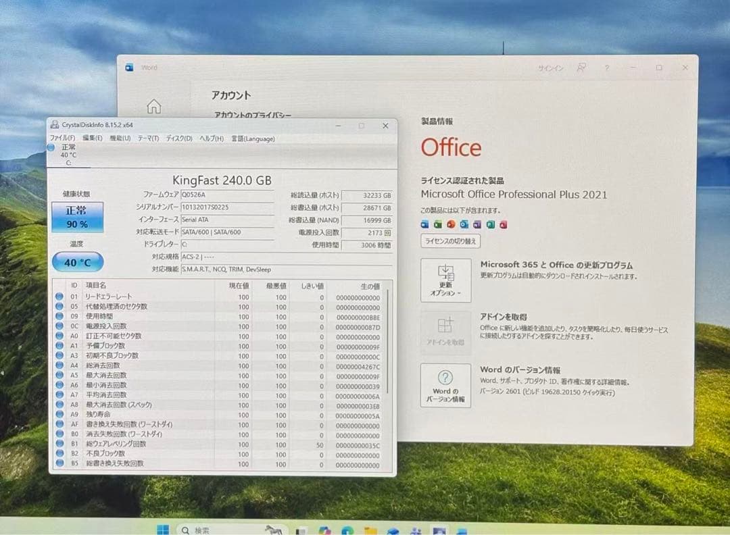Click the Publisher icon in the products row
Image resolution: width=730 pixels, height=535 pixels.
(491, 224)
